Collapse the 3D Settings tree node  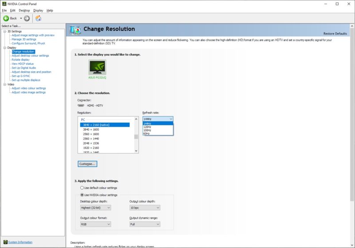(x=4, y=31)
